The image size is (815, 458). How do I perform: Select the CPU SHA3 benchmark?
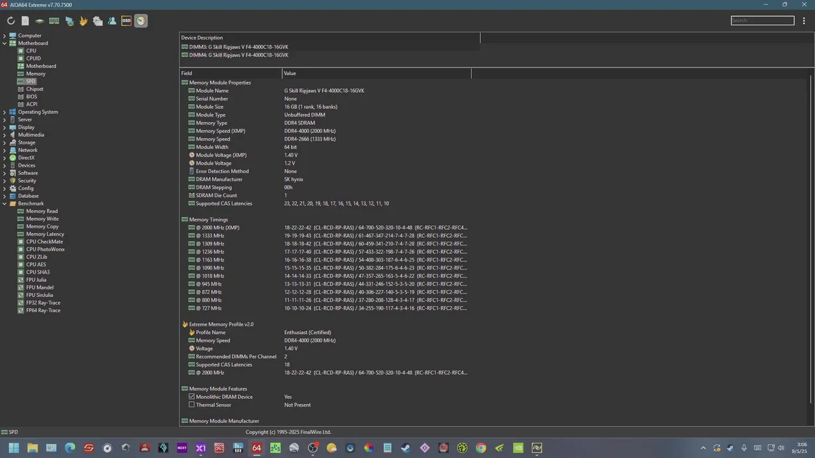38,272
